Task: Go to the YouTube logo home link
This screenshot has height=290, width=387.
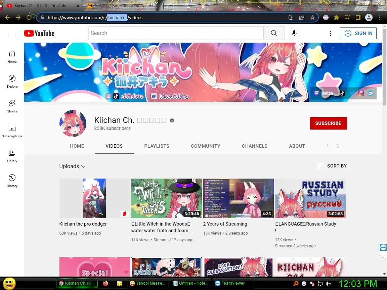Action: (39, 33)
